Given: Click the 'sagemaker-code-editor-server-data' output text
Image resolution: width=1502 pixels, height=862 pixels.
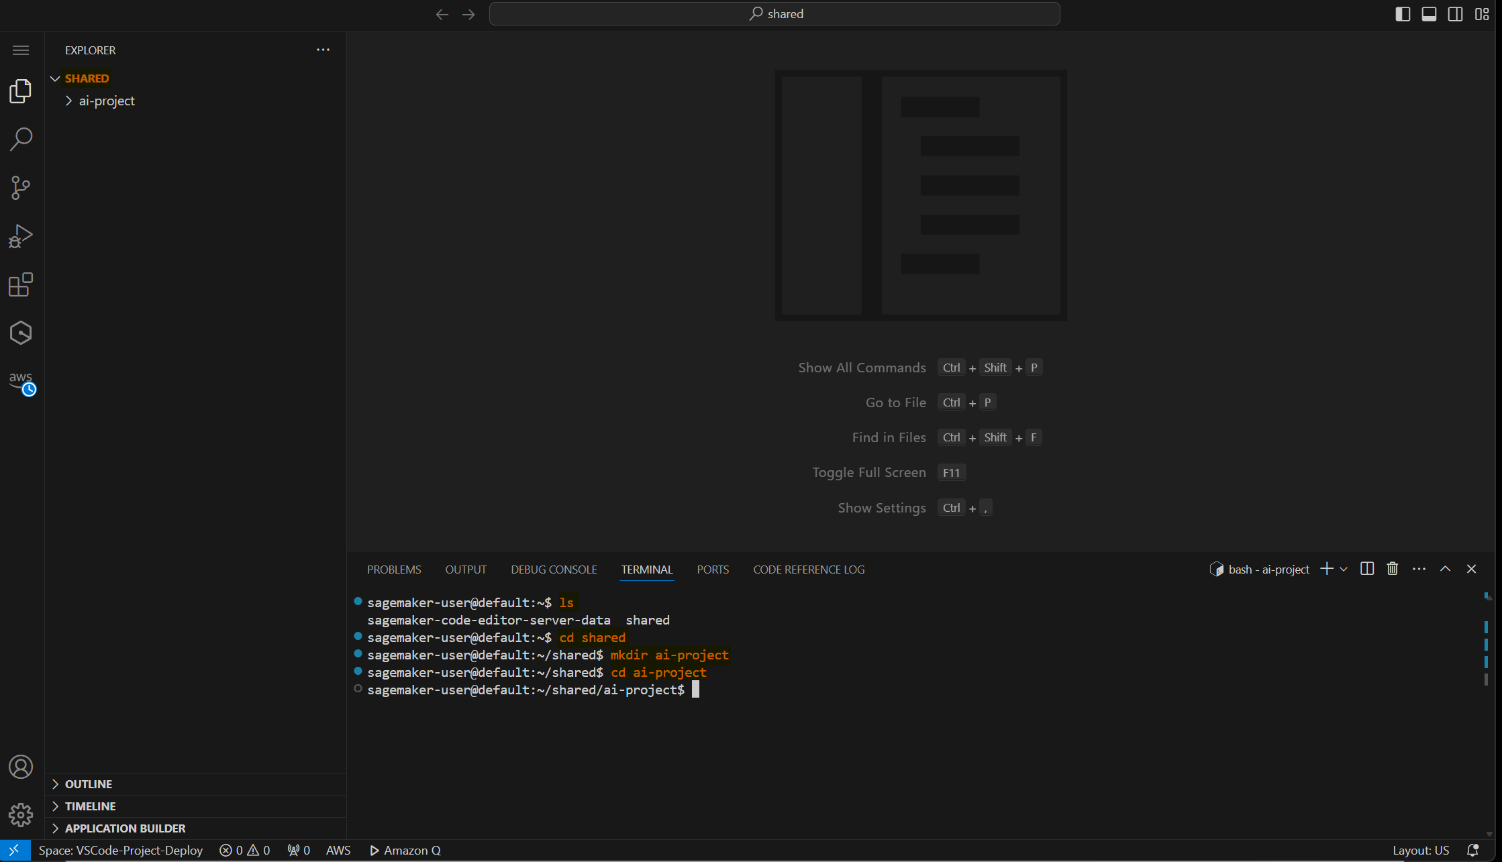Looking at the screenshot, I should [489, 620].
